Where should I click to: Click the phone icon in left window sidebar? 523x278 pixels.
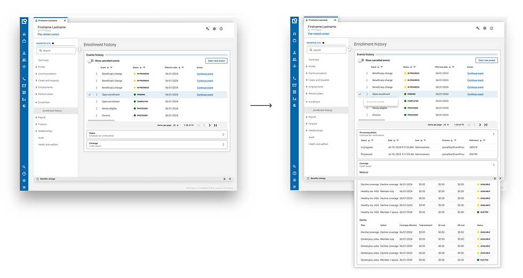pos(24,79)
